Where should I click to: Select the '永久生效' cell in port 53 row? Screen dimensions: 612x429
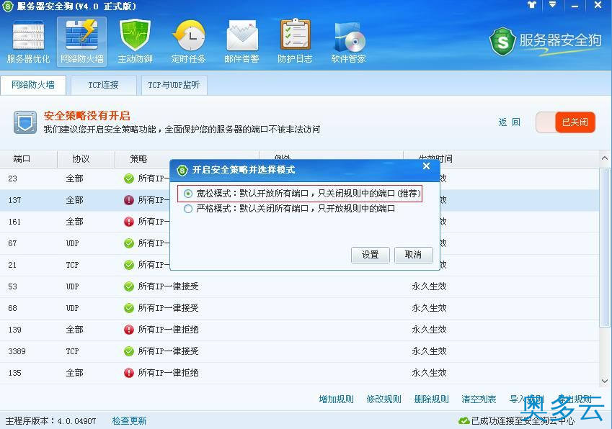pyautogui.click(x=429, y=286)
